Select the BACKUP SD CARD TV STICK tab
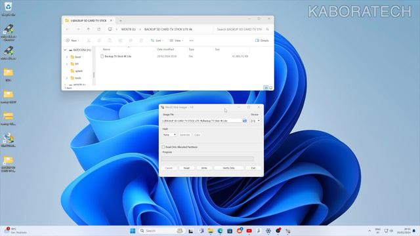This screenshot has height=236, width=420. tap(89, 20)
